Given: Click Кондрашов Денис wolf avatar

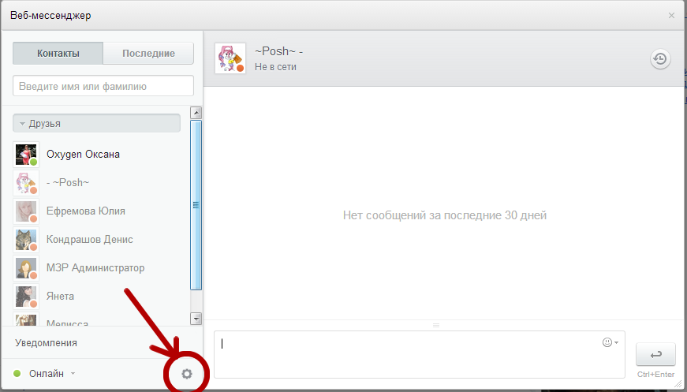Looking at the screenshot, I should coord(26,240).
